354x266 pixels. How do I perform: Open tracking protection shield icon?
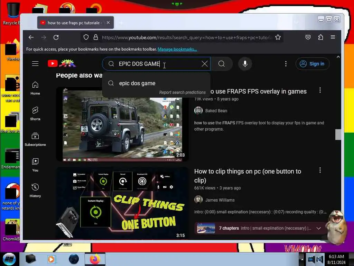pos(86,37)
